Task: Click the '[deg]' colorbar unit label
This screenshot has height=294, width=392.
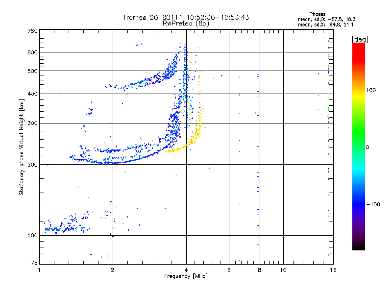Action: pos(360,39)
